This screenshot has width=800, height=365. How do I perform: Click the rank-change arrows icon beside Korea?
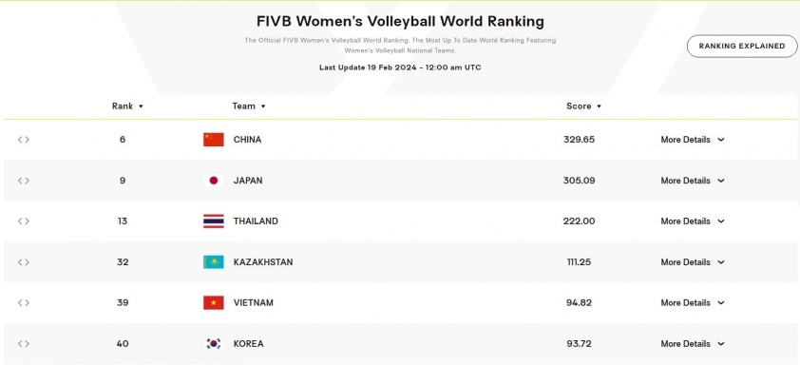24,343
